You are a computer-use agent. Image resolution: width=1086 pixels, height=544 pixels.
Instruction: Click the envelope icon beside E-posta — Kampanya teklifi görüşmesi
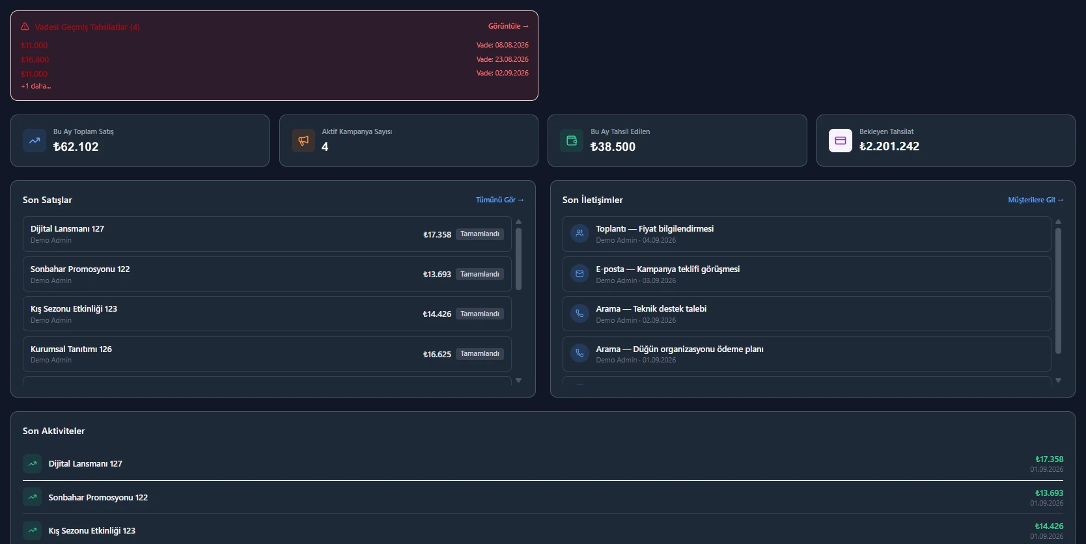pyautogui.click(x=579, y=273)
